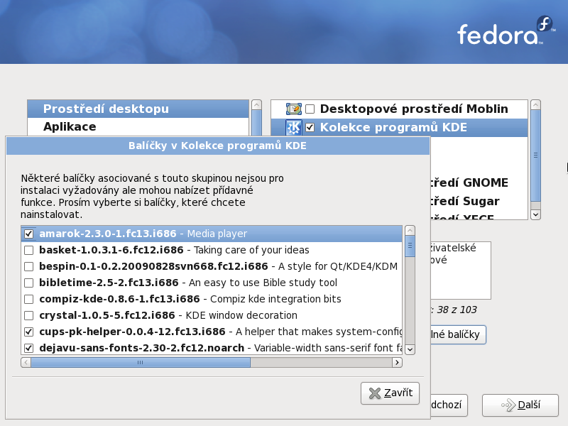Viewport: 568px width, 426px height.
Task: Click down arrow on package list scrollbar
Action: coord(410,349)
